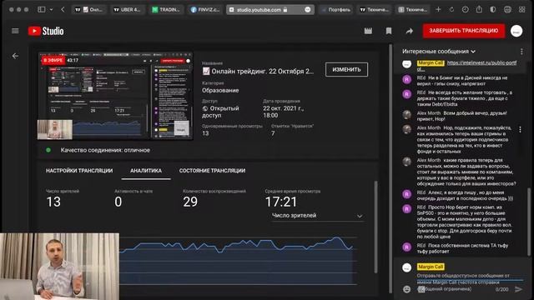The width and height of the screenshot is (534, 300).
Task: Open the chat panel three-dot menu
Action: coord(521,52)
